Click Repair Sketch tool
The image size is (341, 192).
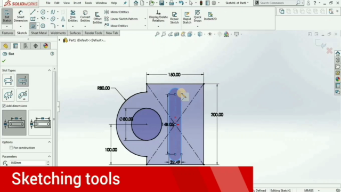(x=174, y=18)
